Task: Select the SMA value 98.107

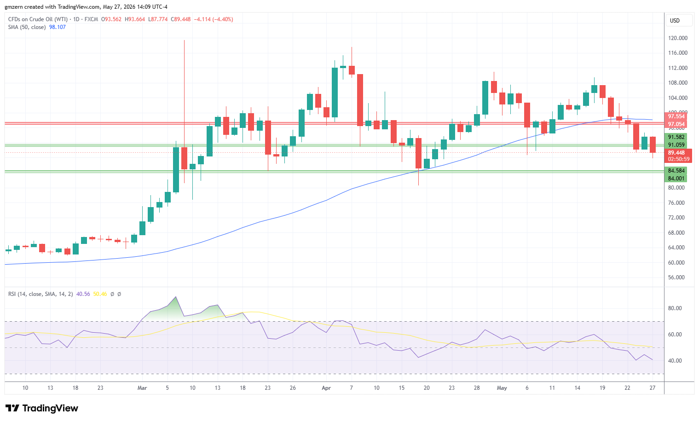Action: 58,27
